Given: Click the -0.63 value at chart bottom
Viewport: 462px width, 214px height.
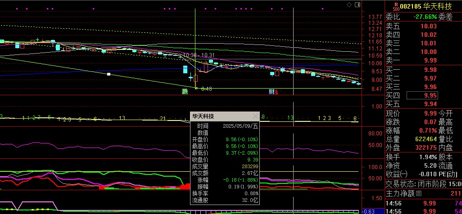Looking at the screenshot, I should [x=368, y=211].
